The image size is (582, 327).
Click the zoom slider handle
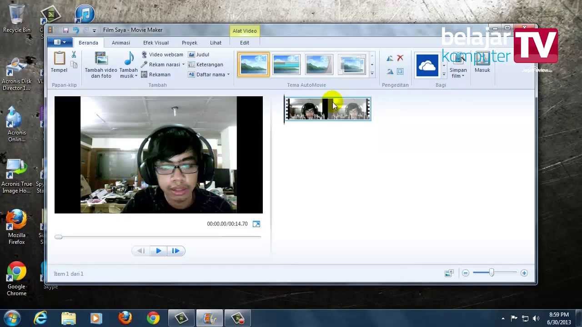tap(492, 272)
